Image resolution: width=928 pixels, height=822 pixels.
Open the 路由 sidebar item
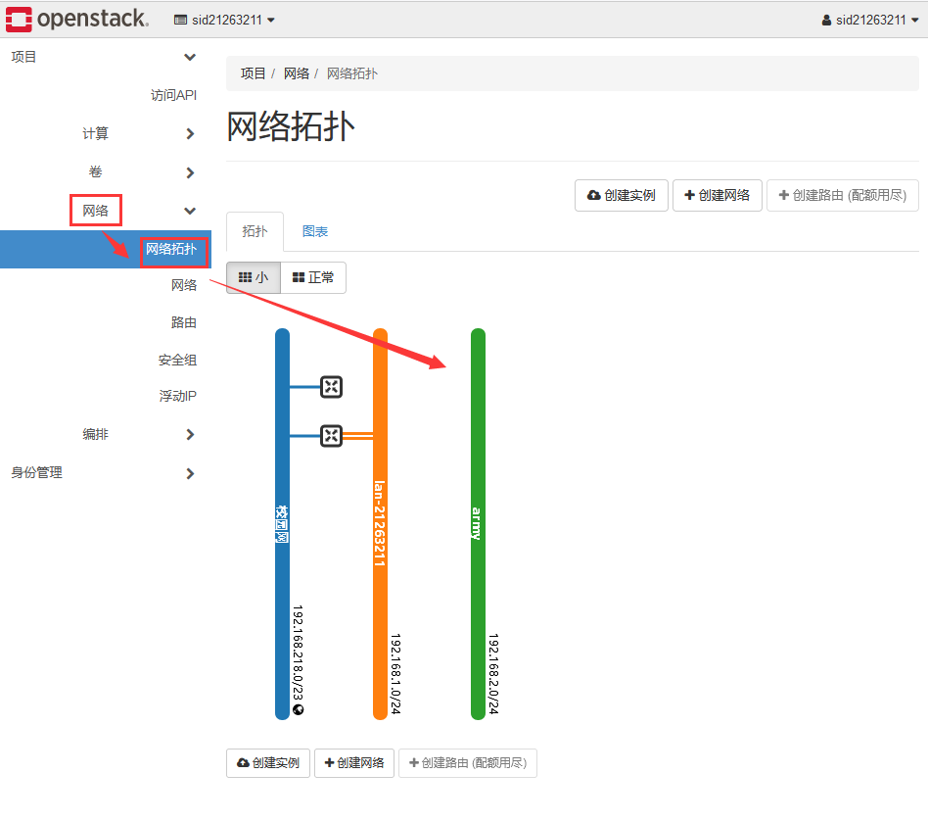coord(183,322)
